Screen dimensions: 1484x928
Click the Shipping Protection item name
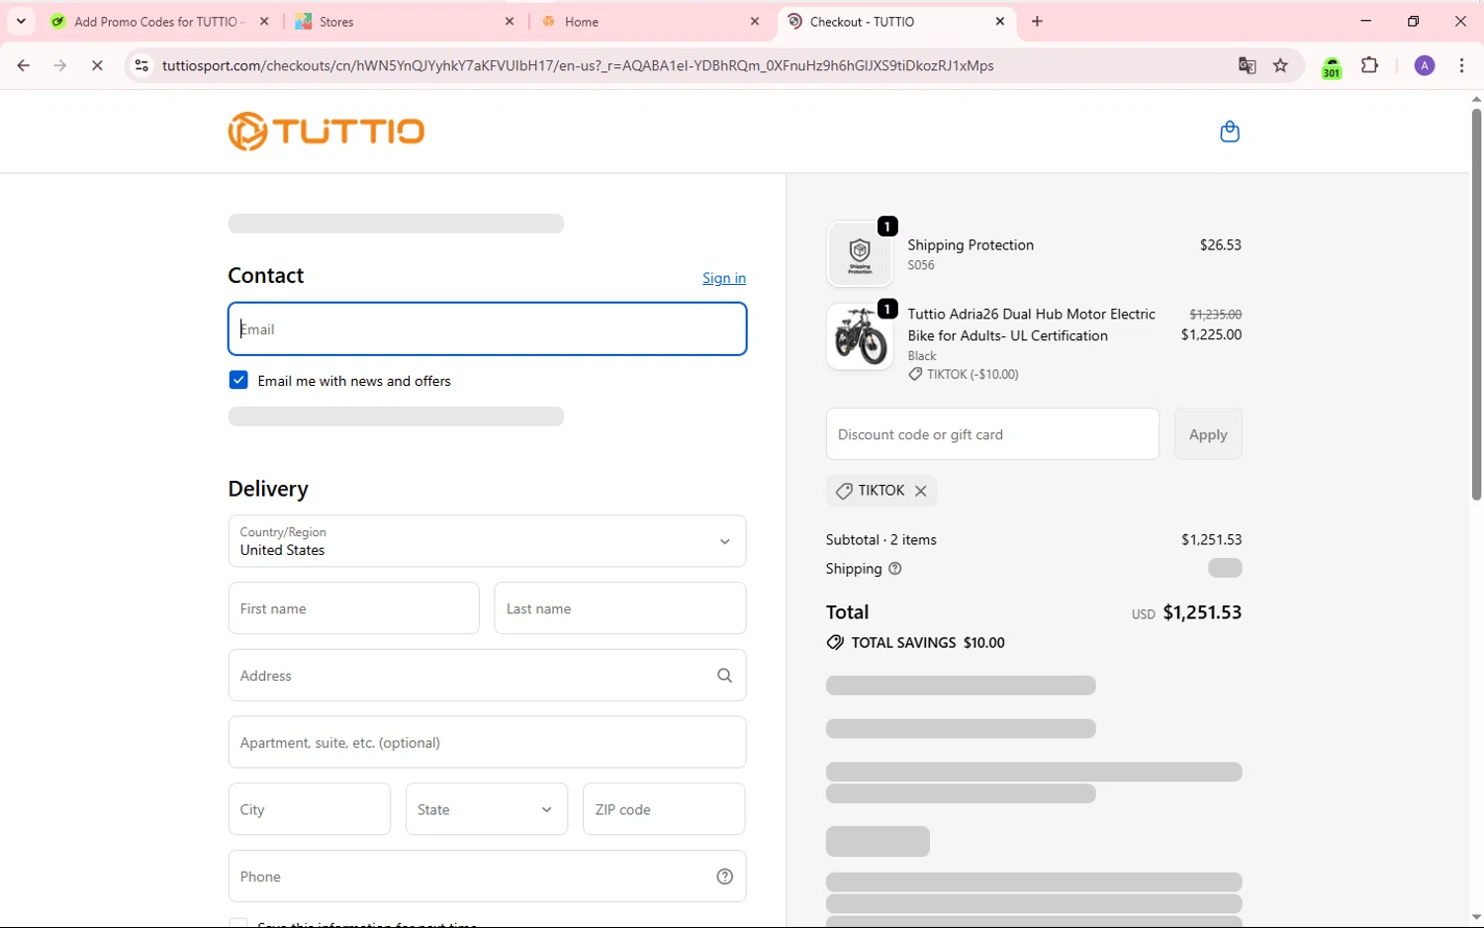pos(971,245)
